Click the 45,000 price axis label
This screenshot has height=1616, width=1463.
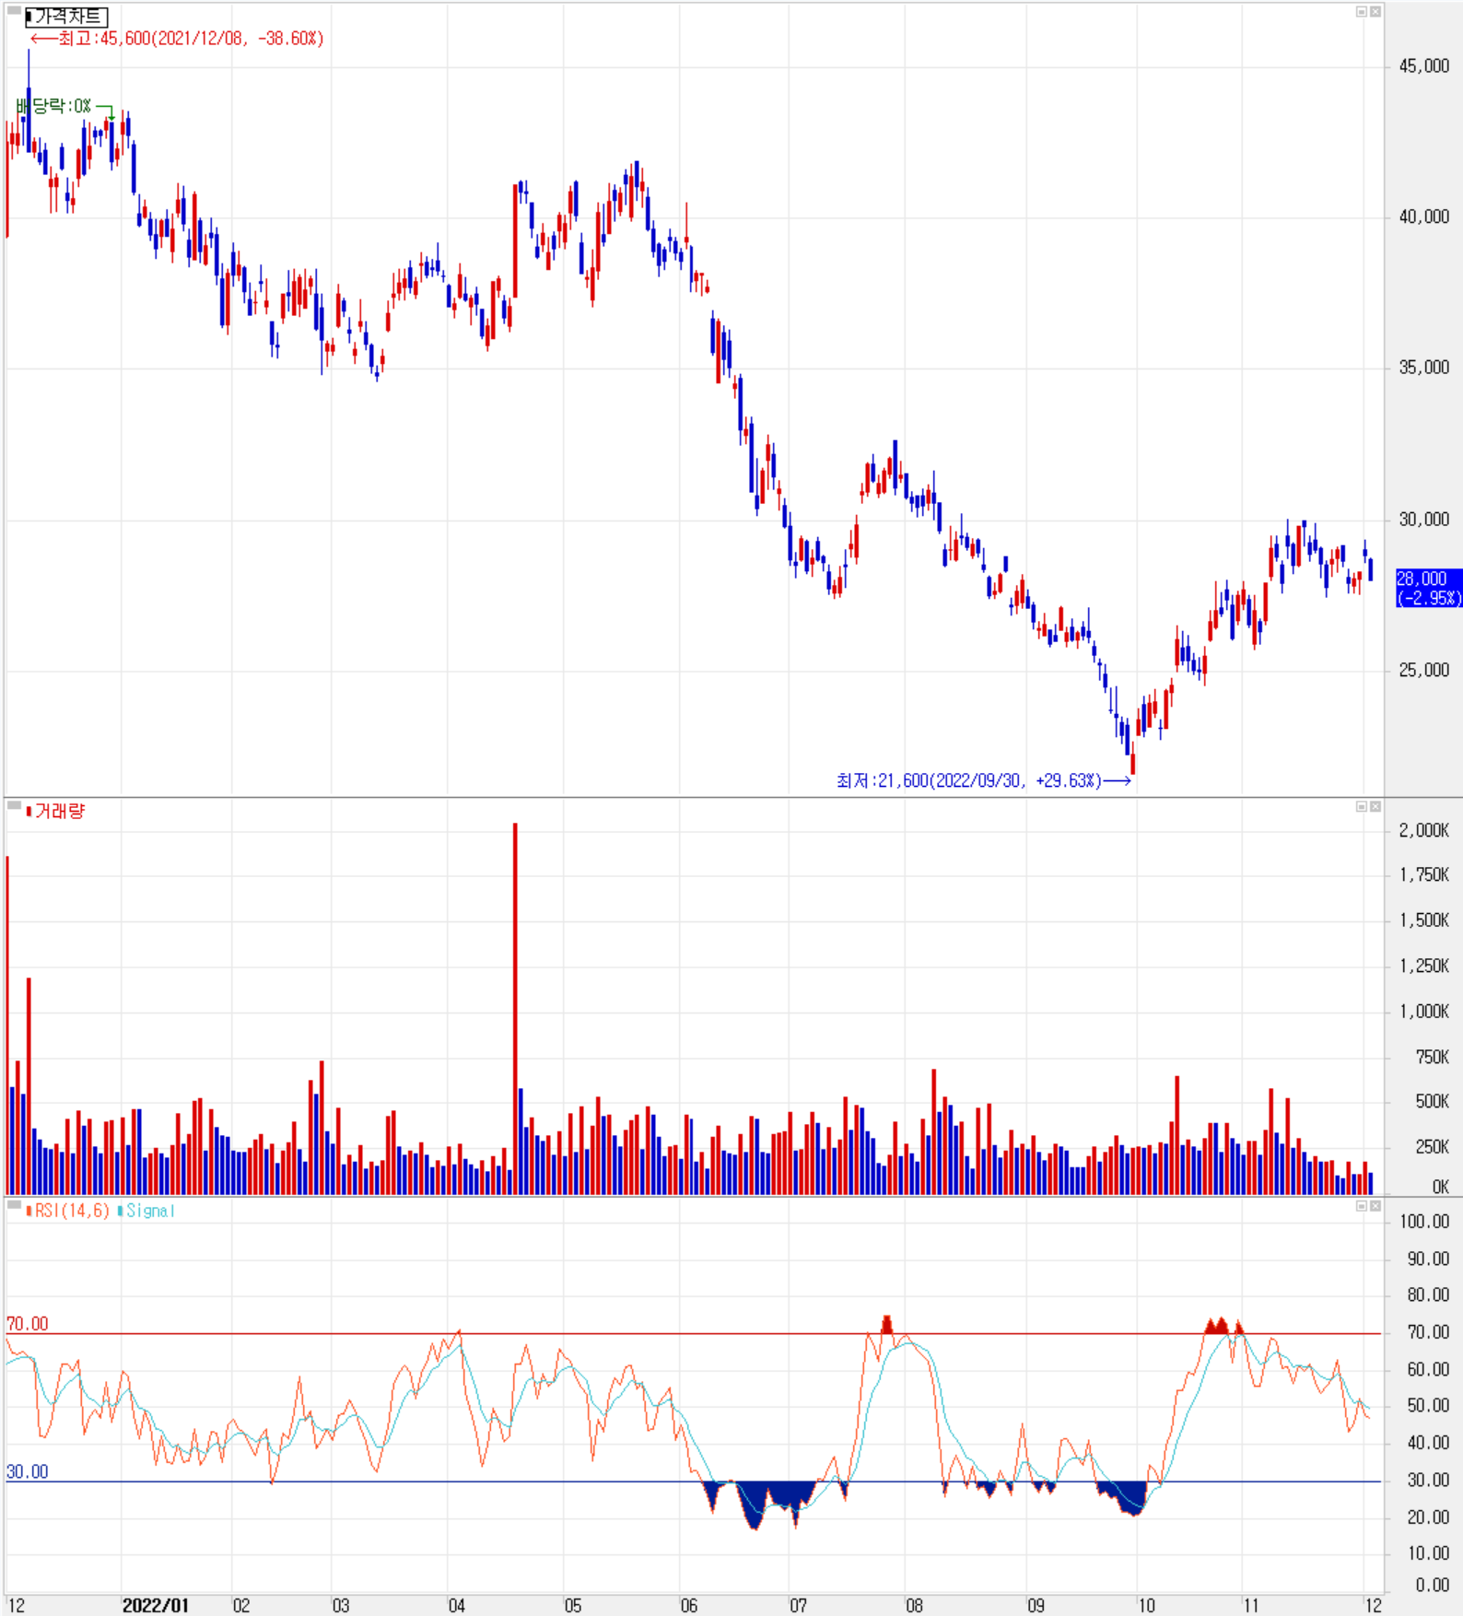pos(1423,65)
